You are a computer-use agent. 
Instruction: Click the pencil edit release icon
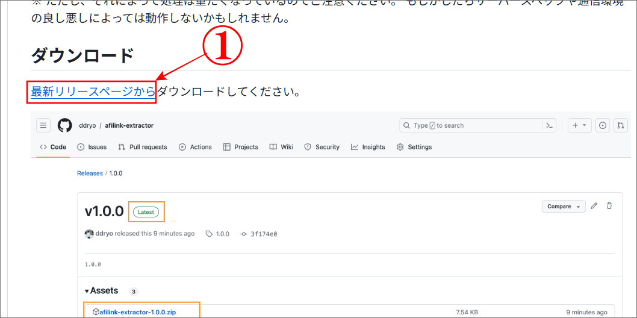pos(594,206)
